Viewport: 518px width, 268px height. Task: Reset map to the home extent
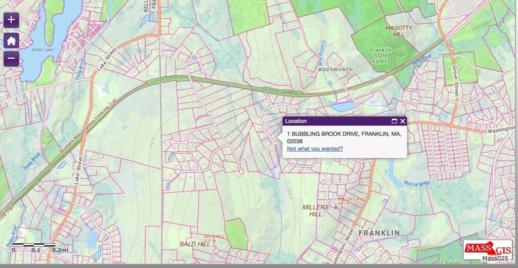[11, 40]
